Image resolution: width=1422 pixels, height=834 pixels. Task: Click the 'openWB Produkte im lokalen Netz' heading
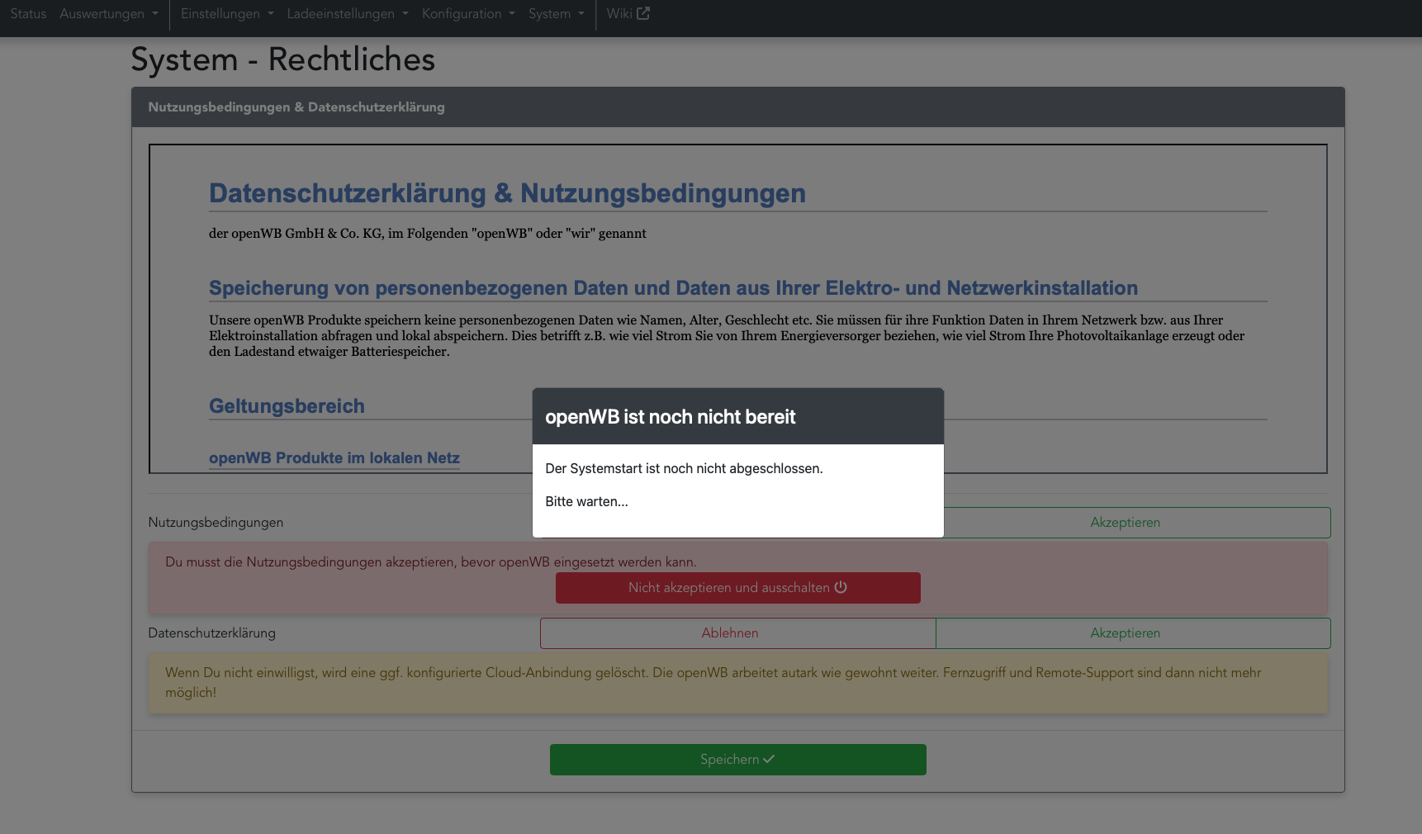(x=334, y=458)
